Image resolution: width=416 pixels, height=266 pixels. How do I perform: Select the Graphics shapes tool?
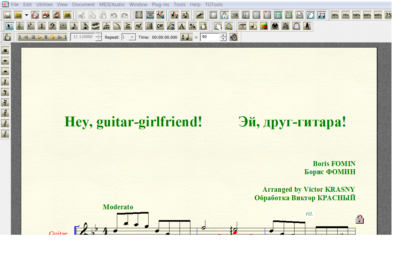(264, 26)
